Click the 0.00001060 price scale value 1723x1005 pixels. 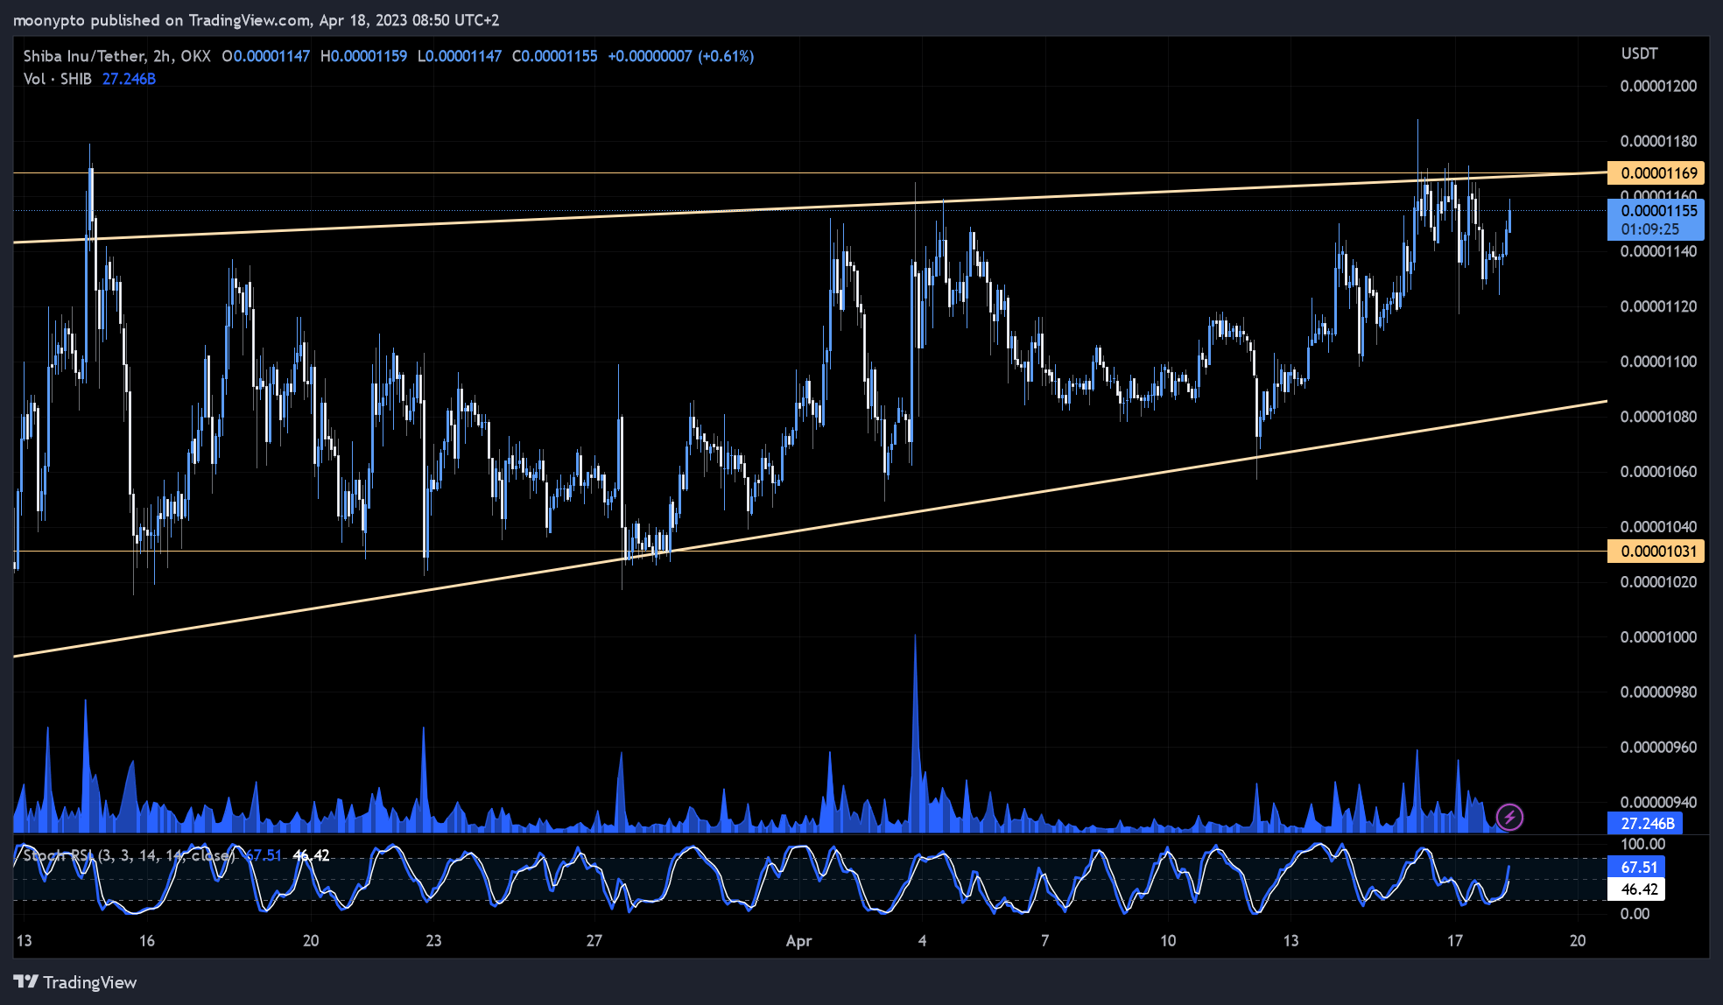click(x=1658, y=472)
